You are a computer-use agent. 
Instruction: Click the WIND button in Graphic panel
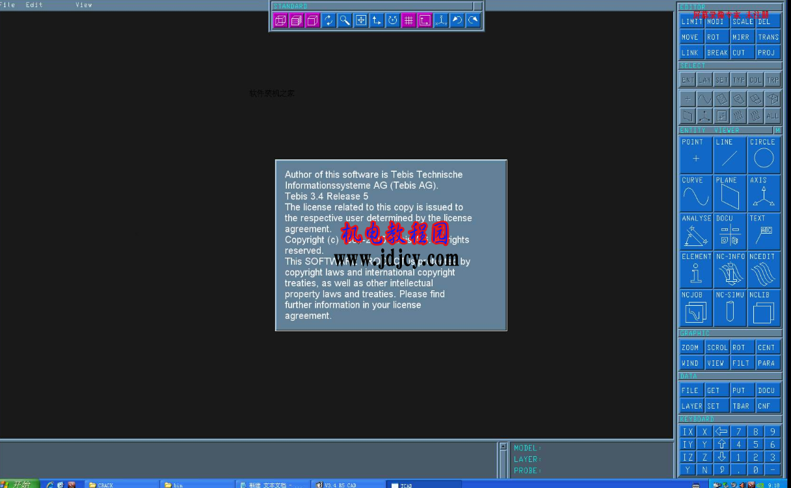(x=692, y=363)
